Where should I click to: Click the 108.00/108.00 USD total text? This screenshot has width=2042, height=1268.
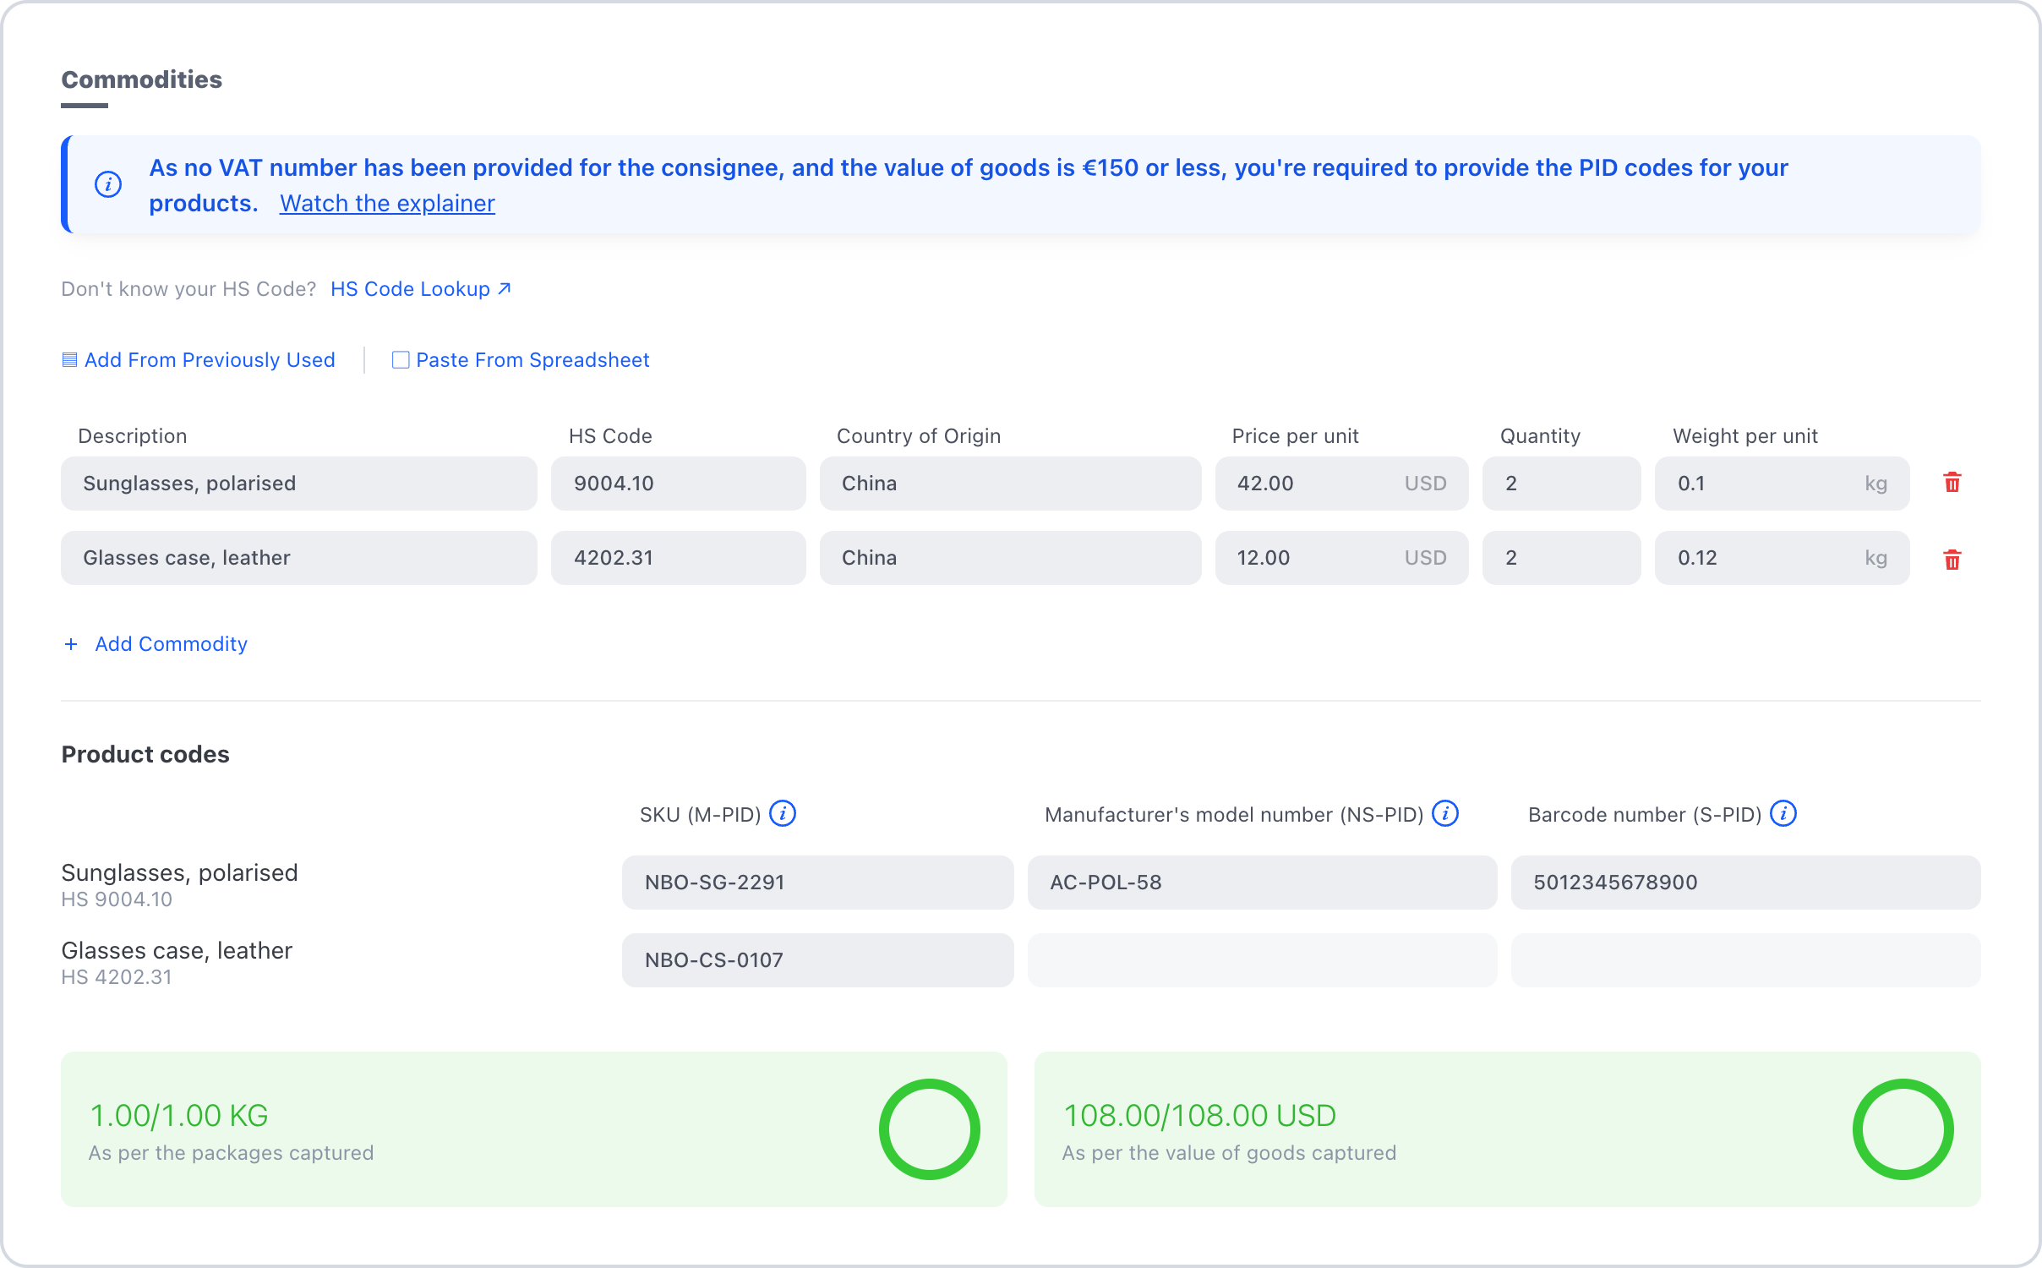pos(1199,1116)
